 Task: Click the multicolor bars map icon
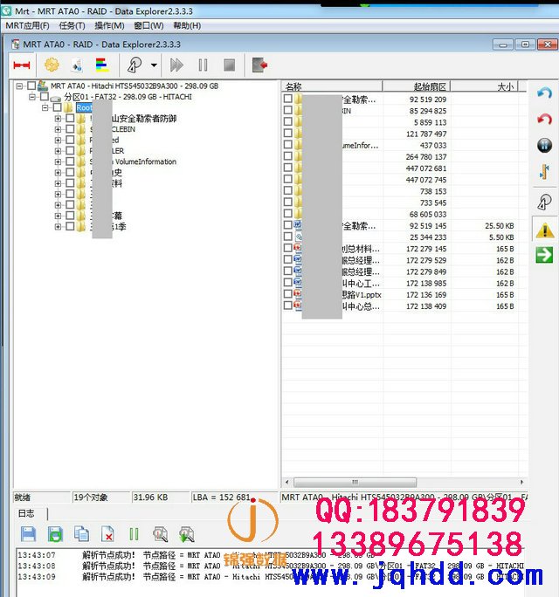(x=101, y=65)
